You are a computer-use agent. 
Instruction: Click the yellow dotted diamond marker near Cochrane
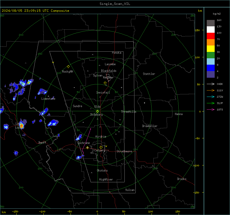87,148
